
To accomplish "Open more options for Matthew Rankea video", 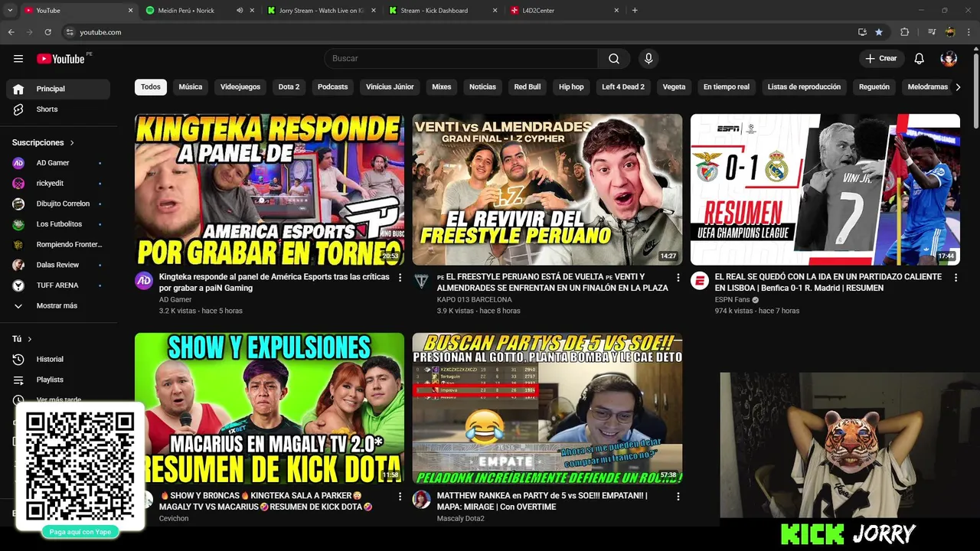I will 678,497.
